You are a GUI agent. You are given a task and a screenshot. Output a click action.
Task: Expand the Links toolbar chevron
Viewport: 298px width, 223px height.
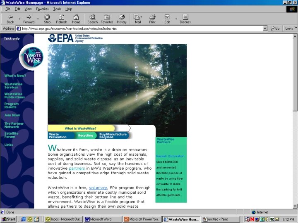[x=296, y=28]
